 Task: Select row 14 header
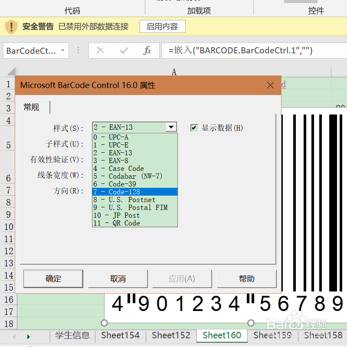click(8, 275)
